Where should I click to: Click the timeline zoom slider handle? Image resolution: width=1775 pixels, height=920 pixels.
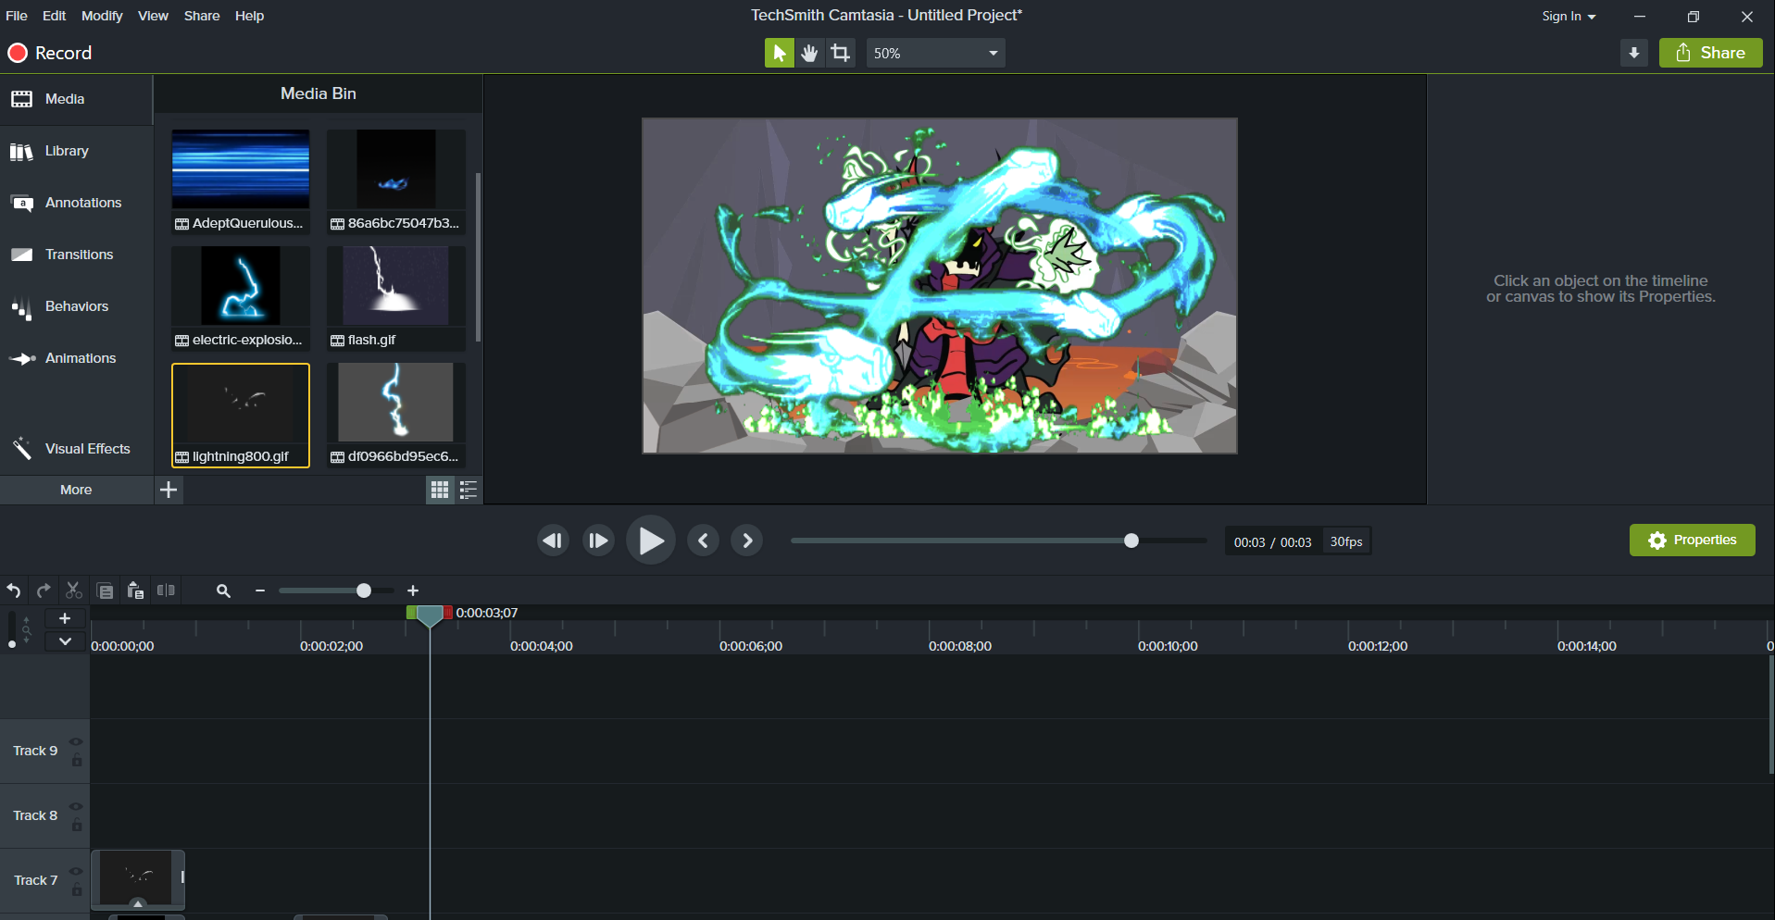[x=364, y=591]
